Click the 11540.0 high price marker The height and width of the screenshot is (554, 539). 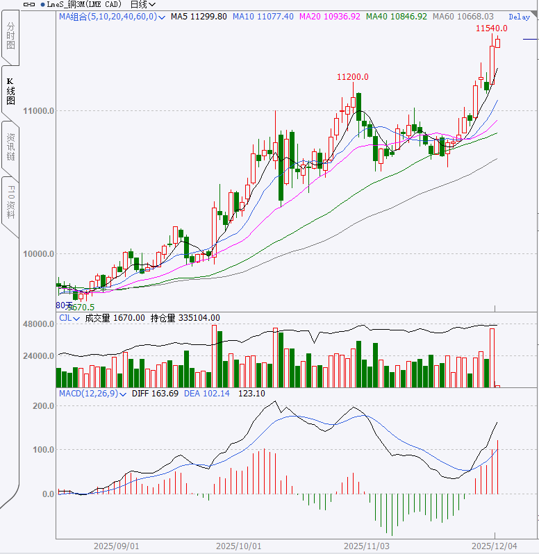click(491, 28)
